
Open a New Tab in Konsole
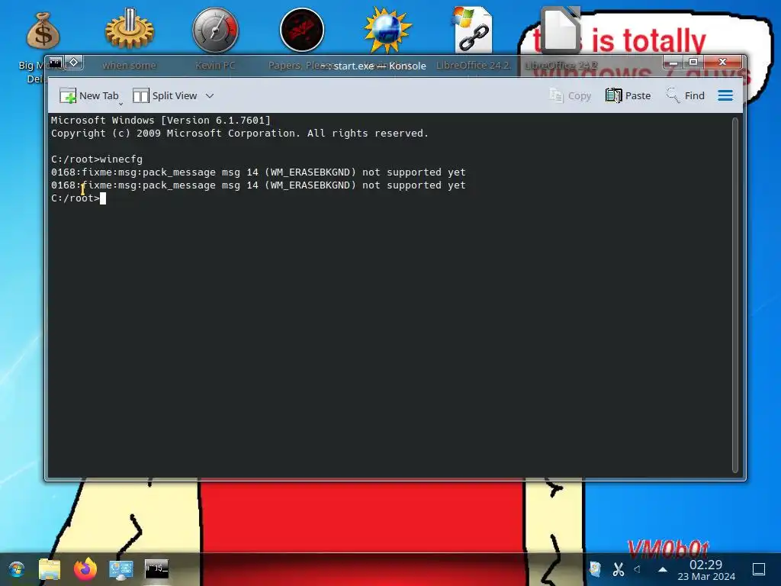point(88,95)
